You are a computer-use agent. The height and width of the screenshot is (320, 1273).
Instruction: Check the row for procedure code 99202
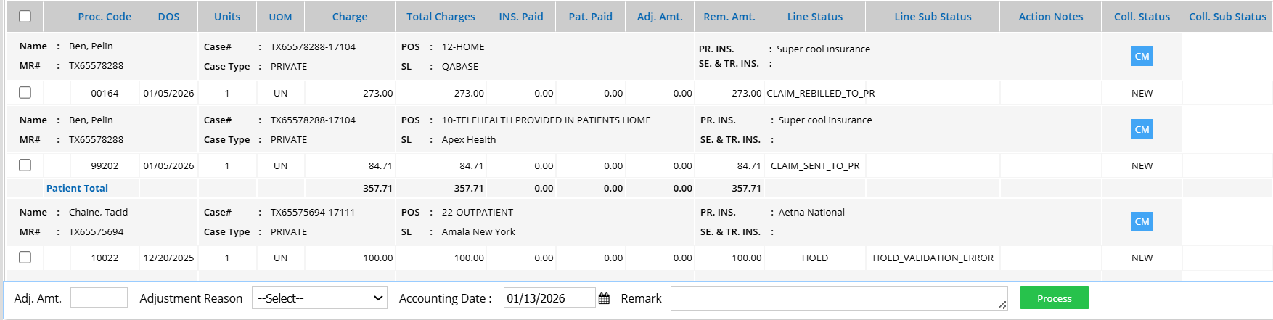click(x=25, y=165)
